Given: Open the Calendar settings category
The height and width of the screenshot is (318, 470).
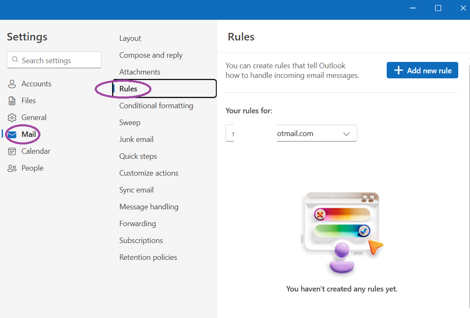Looking at the screenshot, I should pos(36,151).
